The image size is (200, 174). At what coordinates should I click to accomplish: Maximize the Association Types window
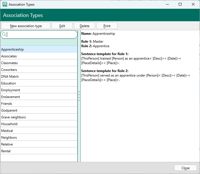point(180,4)
